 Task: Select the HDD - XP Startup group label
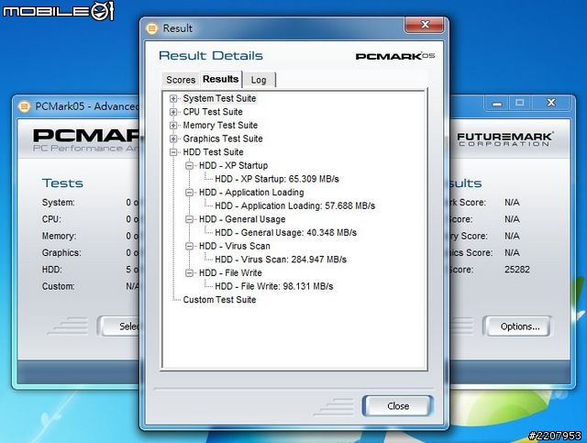233,165
